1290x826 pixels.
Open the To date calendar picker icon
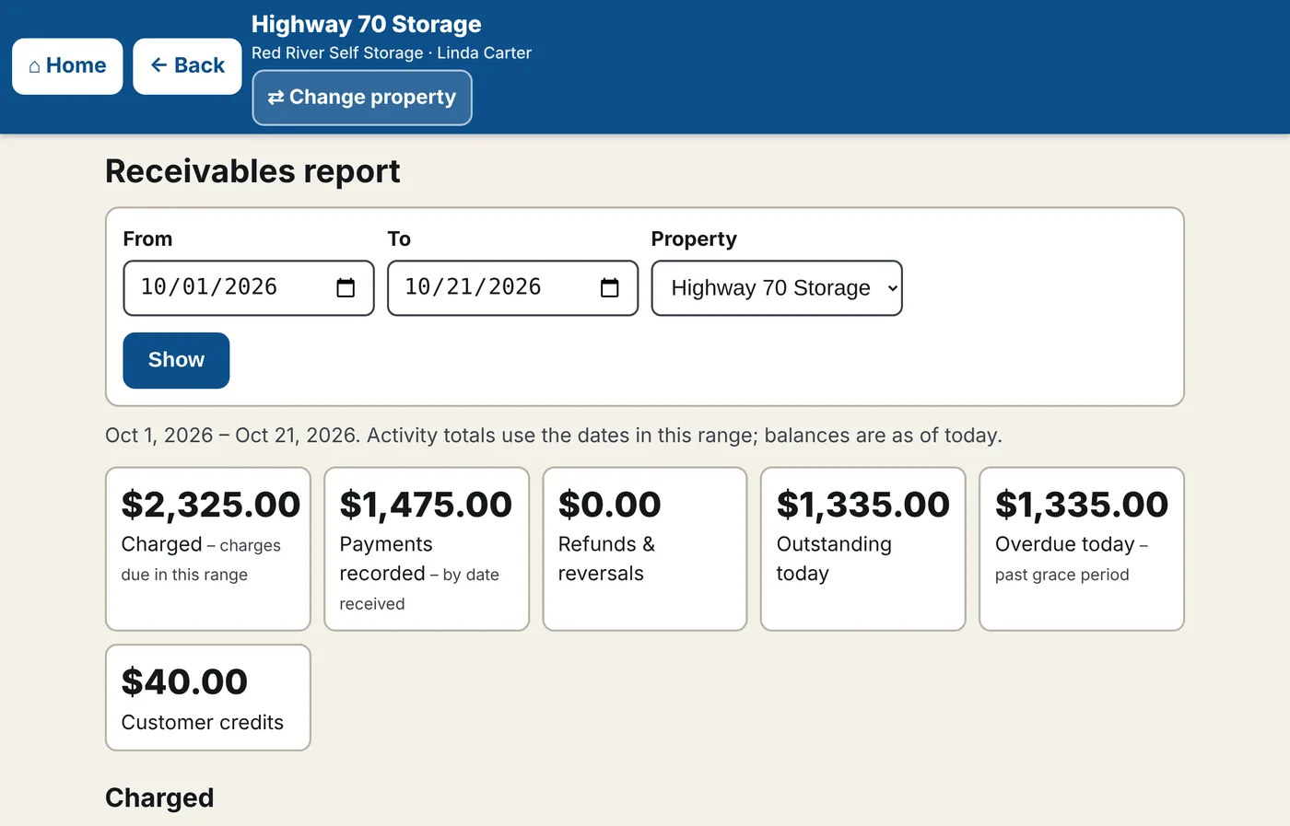(x=609, y=288)
